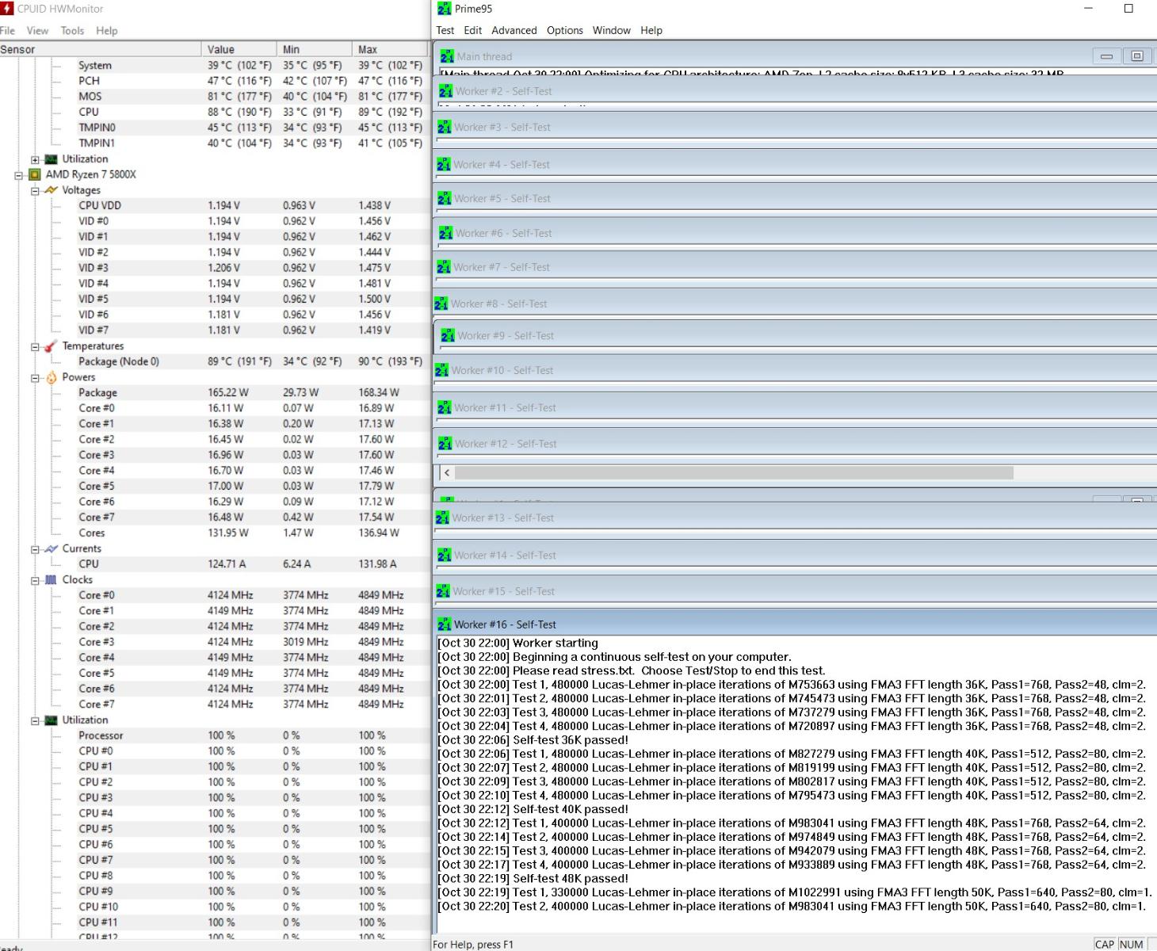Click the Value column header

coord(239,49)
